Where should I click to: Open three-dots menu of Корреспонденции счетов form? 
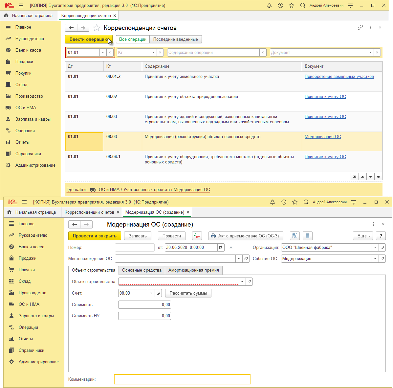pyautogui.click(x=370, y=28)
